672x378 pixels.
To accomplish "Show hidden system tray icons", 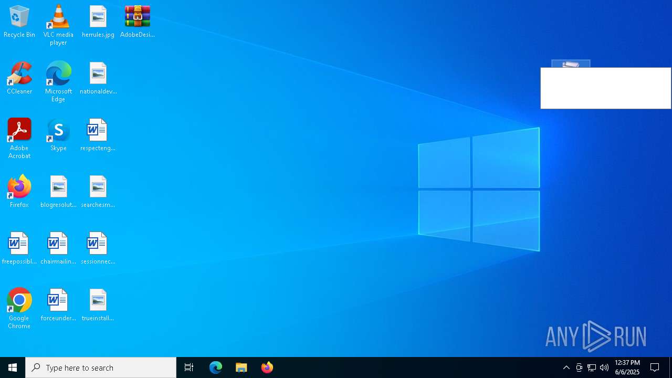I will click(x=566, y=367).
